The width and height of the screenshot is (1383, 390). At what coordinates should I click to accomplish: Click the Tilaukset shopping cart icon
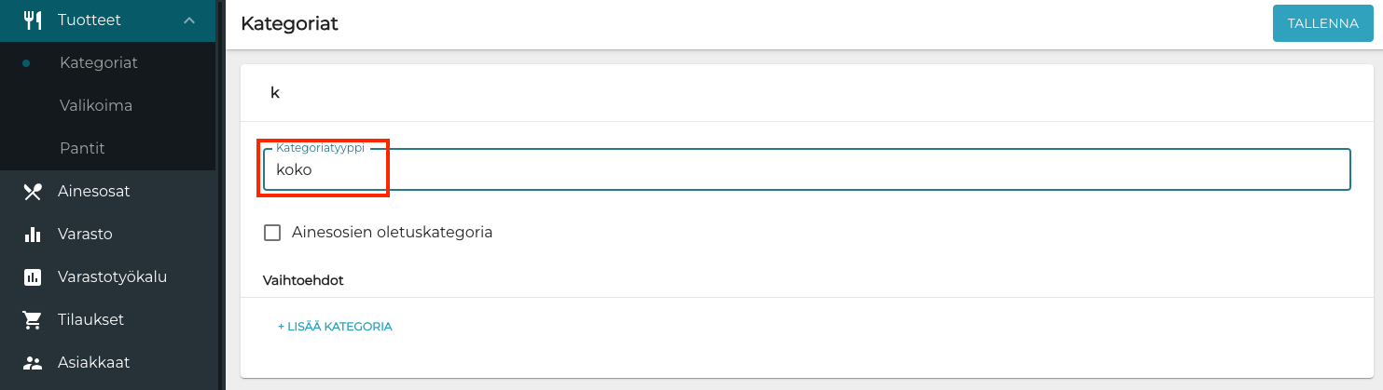pos(33,320)
